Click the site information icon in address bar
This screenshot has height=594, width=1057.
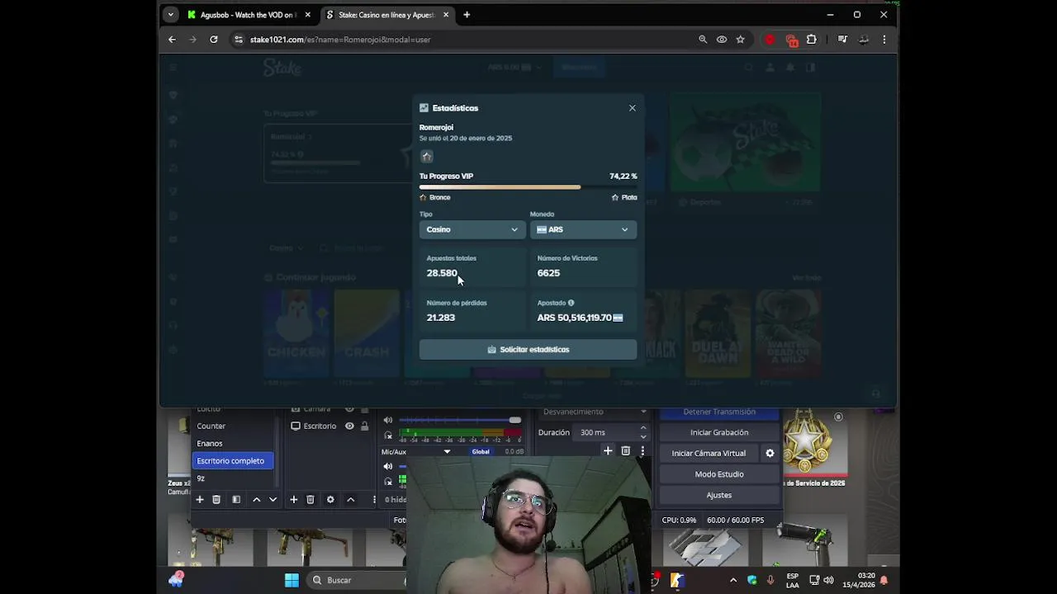pos(239,40)
